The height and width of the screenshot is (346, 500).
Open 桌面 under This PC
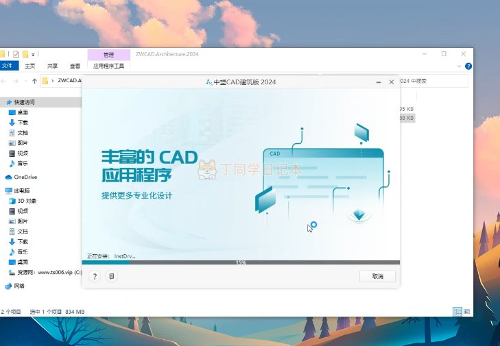(19, 262)
